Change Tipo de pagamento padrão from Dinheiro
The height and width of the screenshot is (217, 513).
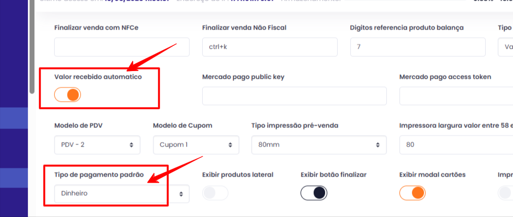(x=122, y=193)
